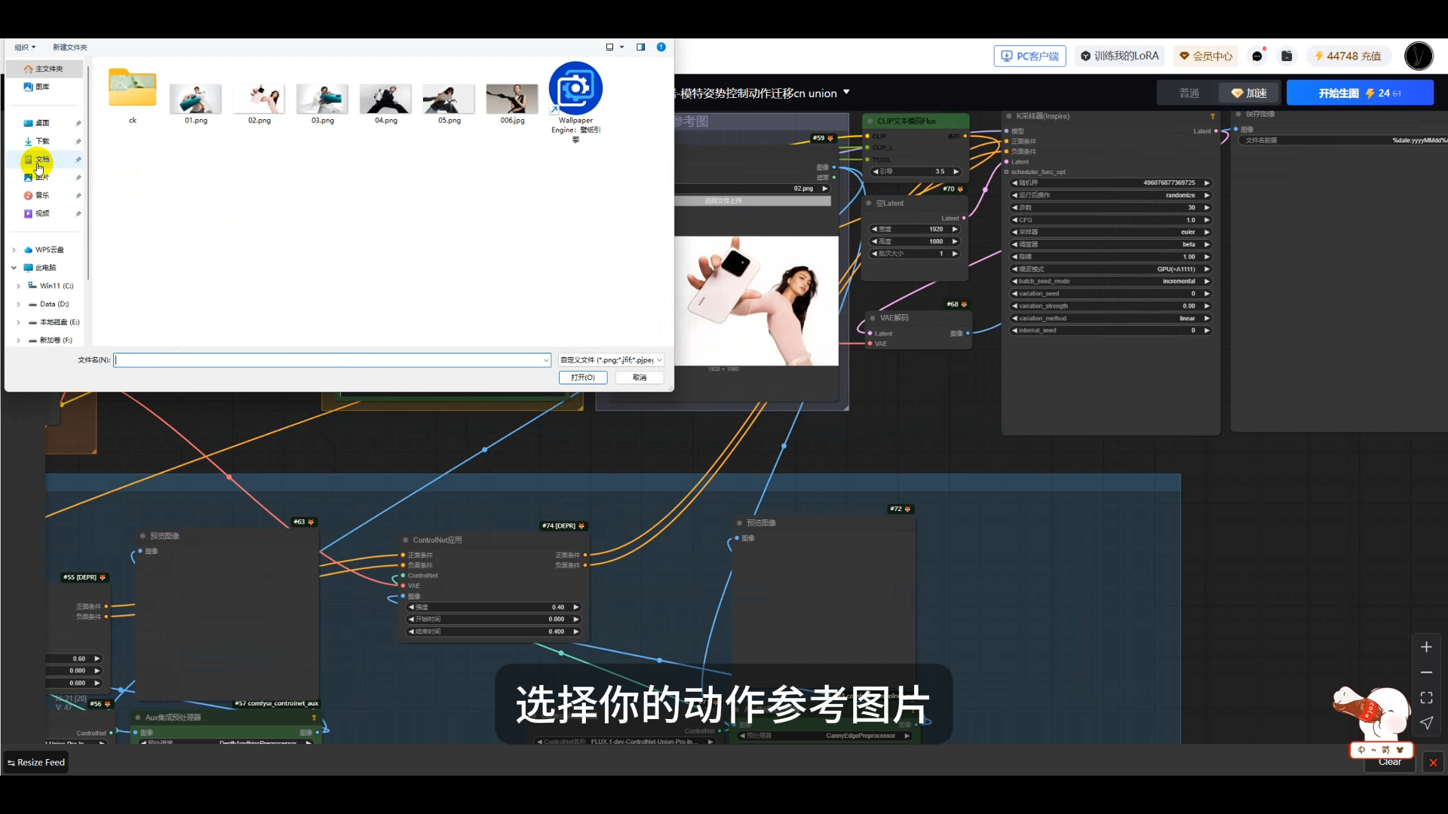Toggle the preview pane in the file dialog
The width and height of the screenshot is (1448, 814).
(640, 47)
